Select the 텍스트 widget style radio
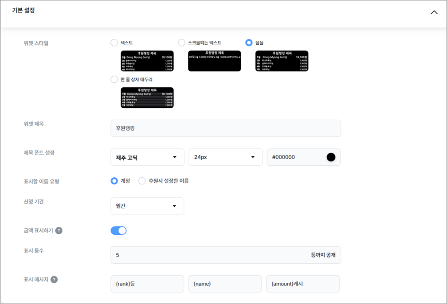Screen dimensions: 447x304 114,43
